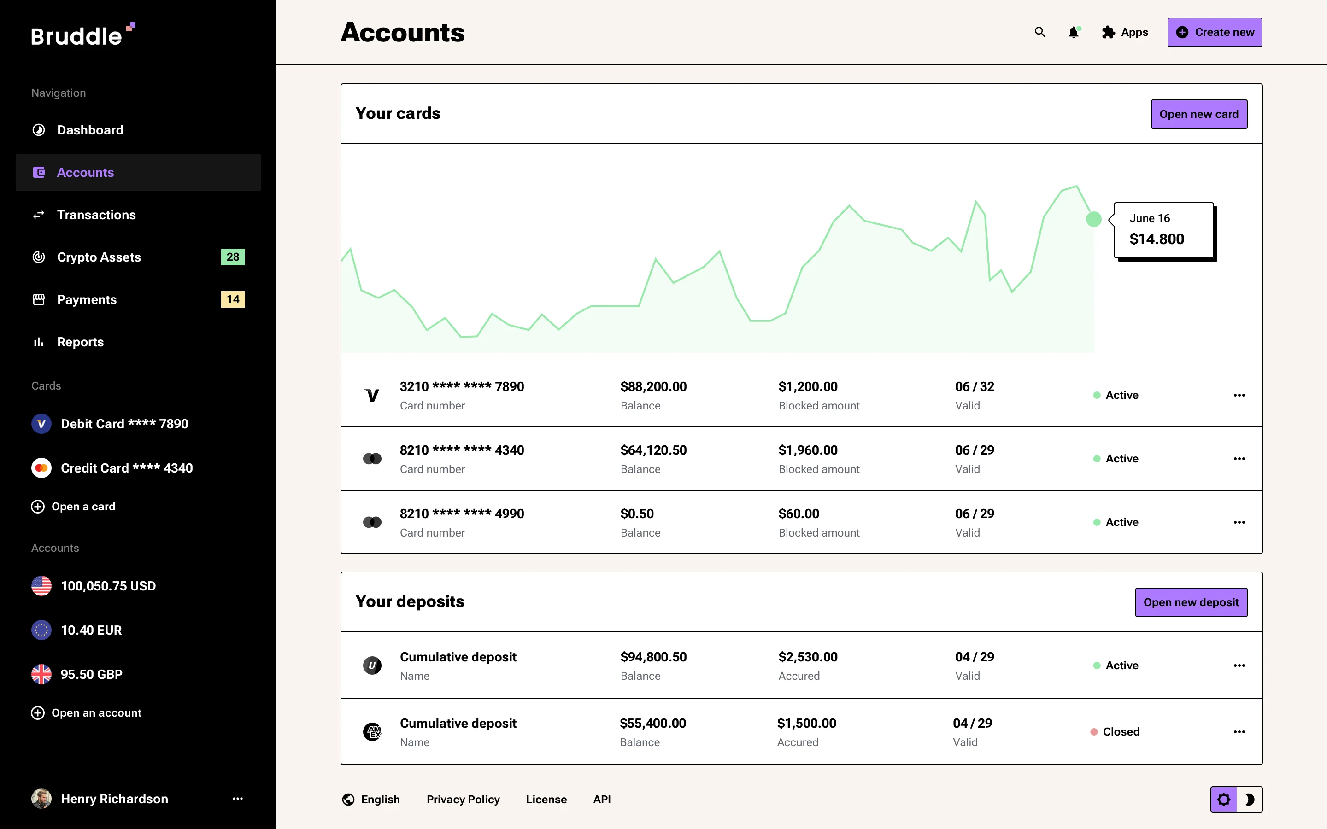Screen dimensions: 1327x829
Task: Select the US flag icon for USD account
Action: [41, 585]
